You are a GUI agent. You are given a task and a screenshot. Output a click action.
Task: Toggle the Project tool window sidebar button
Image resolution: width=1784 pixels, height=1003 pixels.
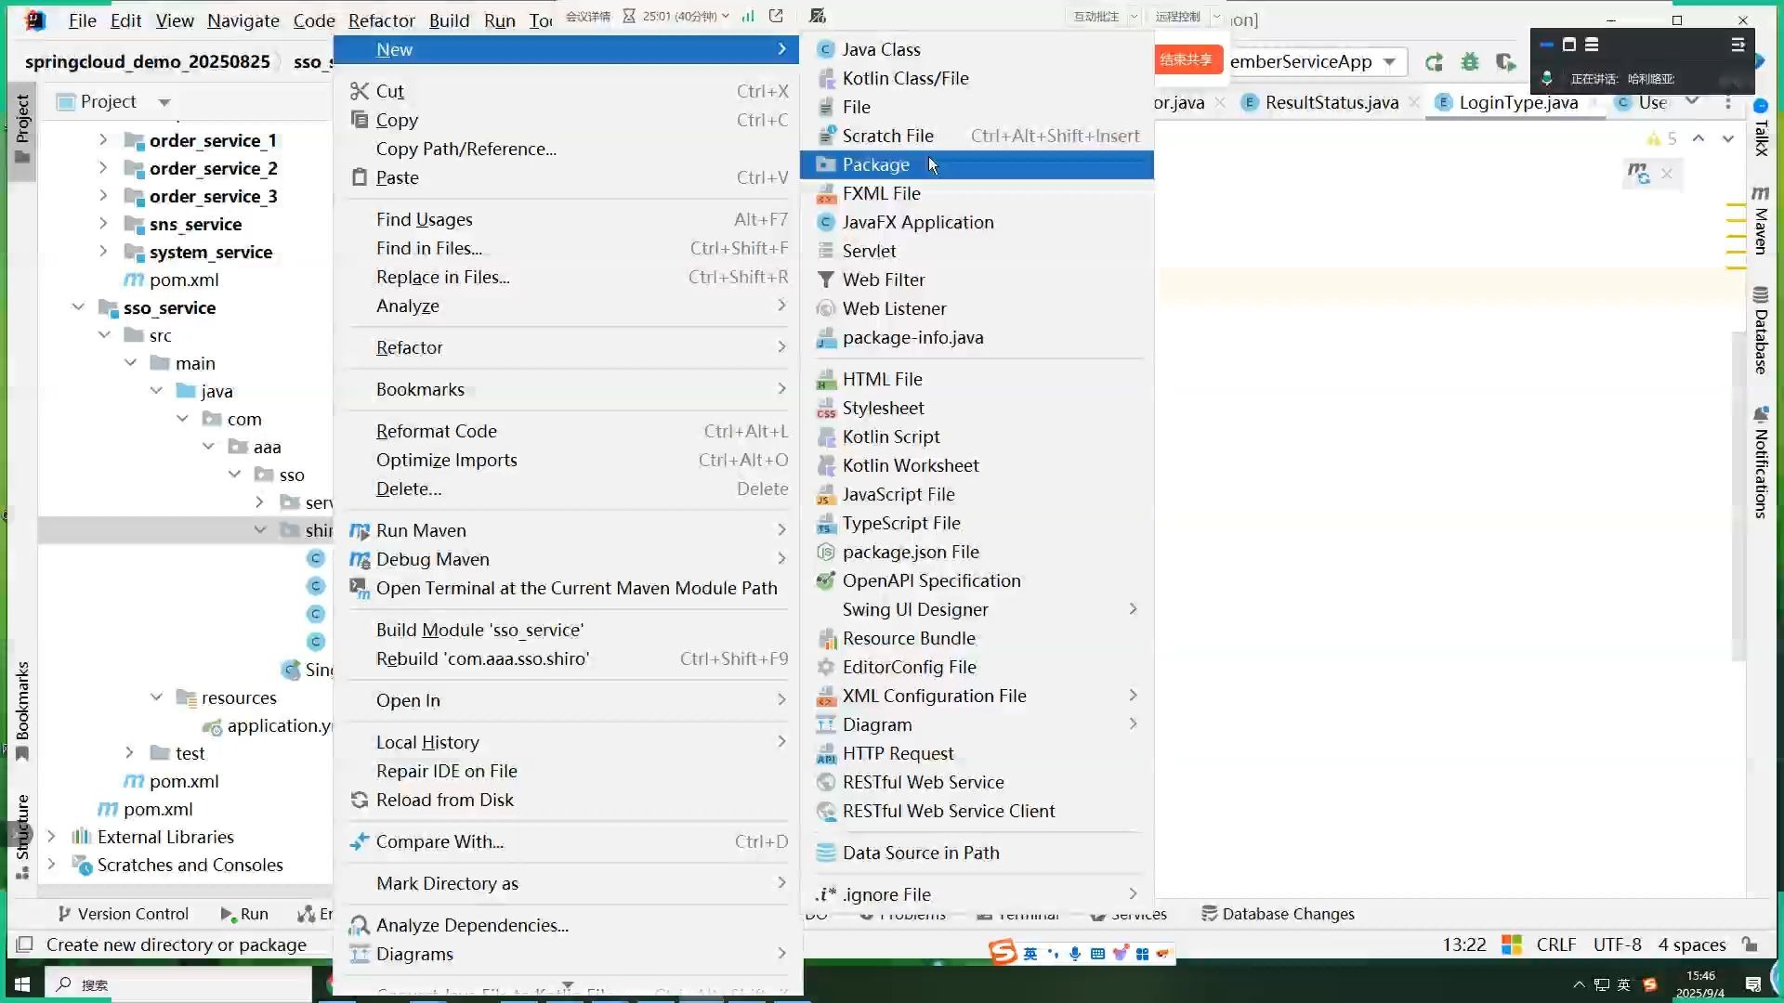tap(22, 128)
